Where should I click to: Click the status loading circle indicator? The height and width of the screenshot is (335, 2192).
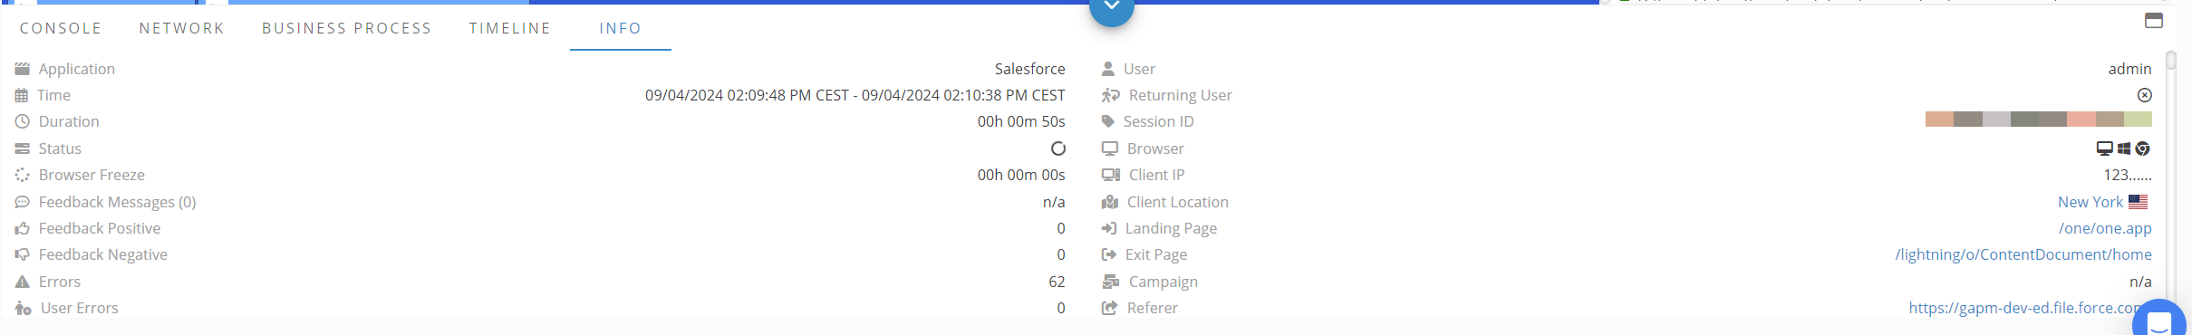[x=1057, y=148]
